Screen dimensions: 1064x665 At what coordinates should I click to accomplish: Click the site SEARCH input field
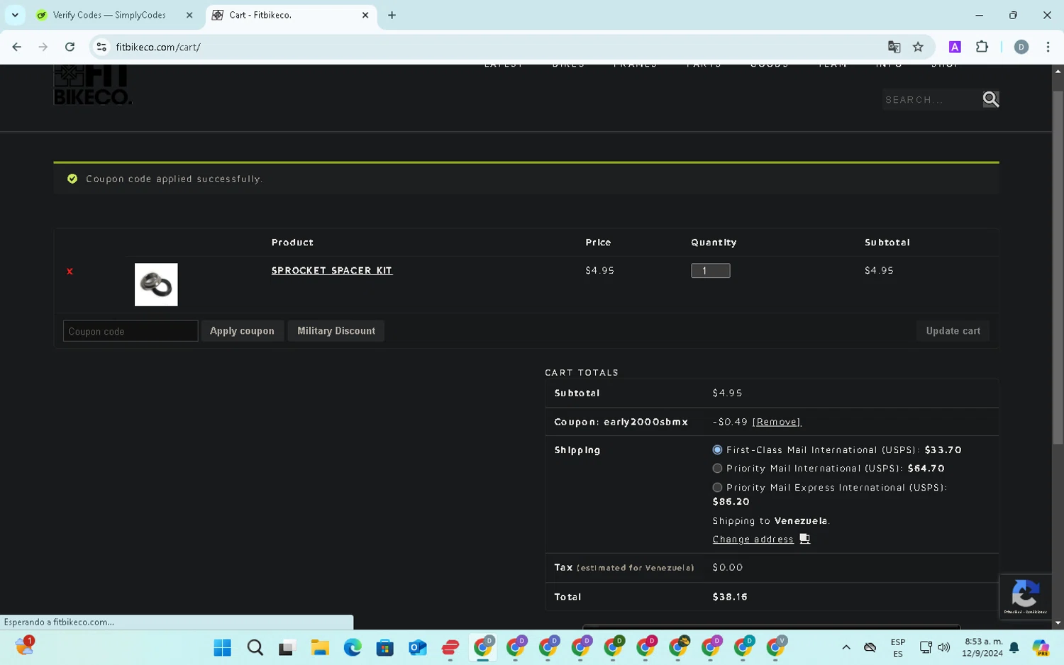coord(931,99)
